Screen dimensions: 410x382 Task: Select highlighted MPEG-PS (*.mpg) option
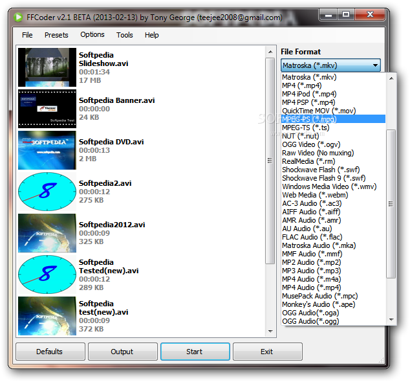click(334, 119)
